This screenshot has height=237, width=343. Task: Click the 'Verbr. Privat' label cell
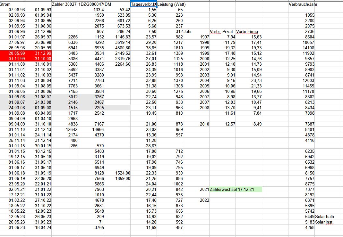(x=221, y=32)
